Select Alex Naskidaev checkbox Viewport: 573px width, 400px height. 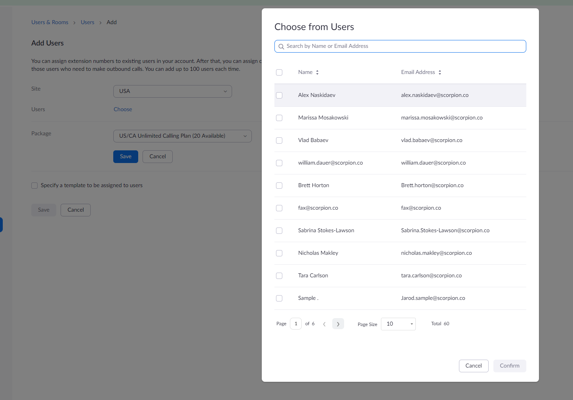tap(279, 95)
